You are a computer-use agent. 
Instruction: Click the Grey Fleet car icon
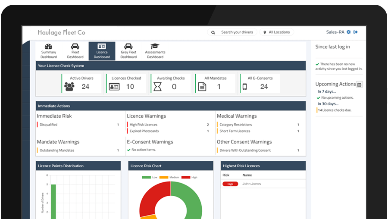[x=128, y=46]
